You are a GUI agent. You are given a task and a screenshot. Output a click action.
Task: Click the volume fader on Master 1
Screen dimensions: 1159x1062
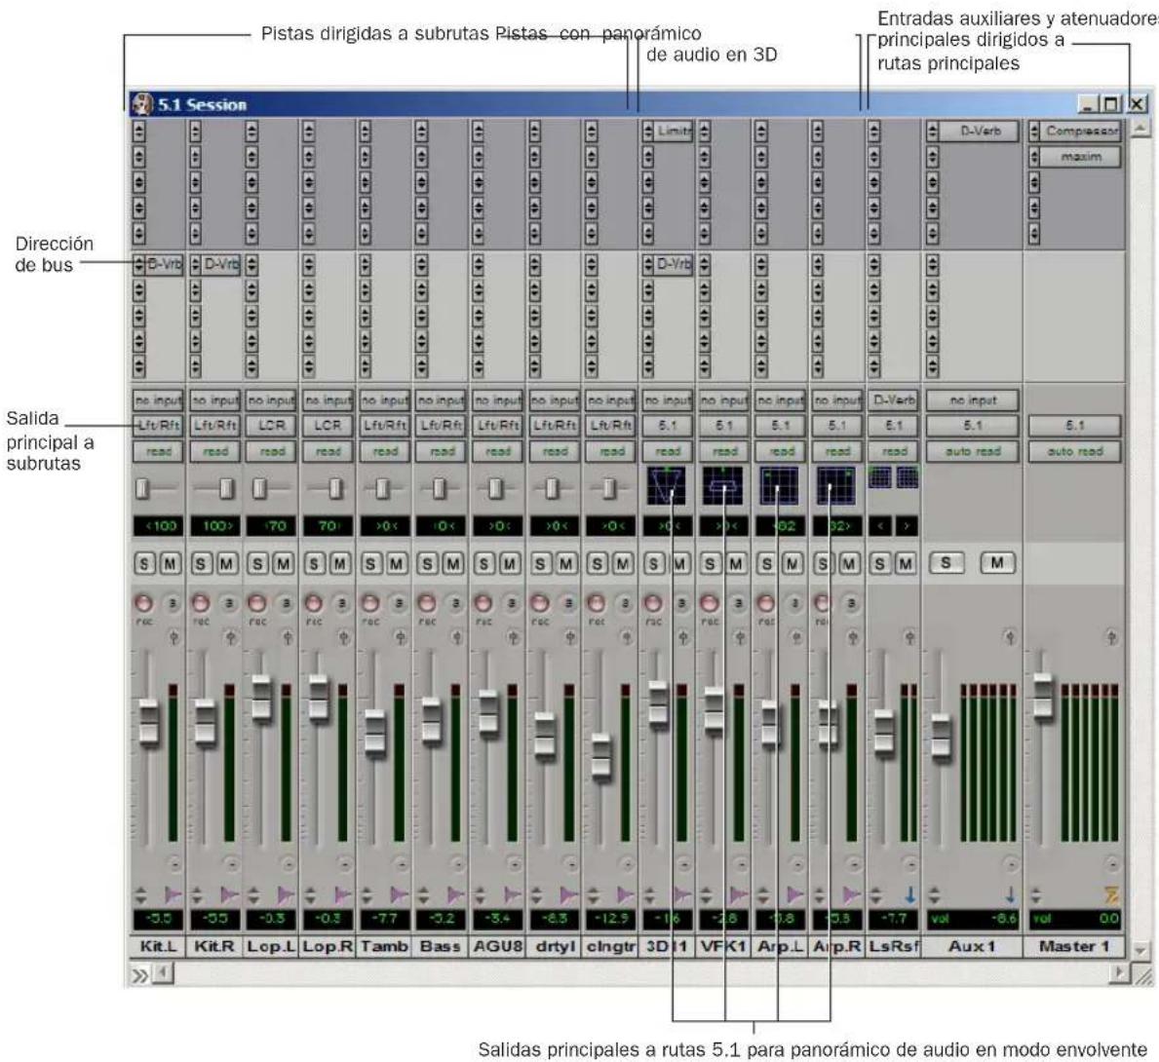coord(1043,696)
